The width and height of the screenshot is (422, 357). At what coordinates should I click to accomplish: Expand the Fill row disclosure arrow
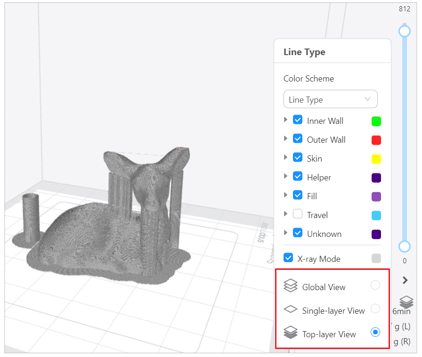point(286,195)
